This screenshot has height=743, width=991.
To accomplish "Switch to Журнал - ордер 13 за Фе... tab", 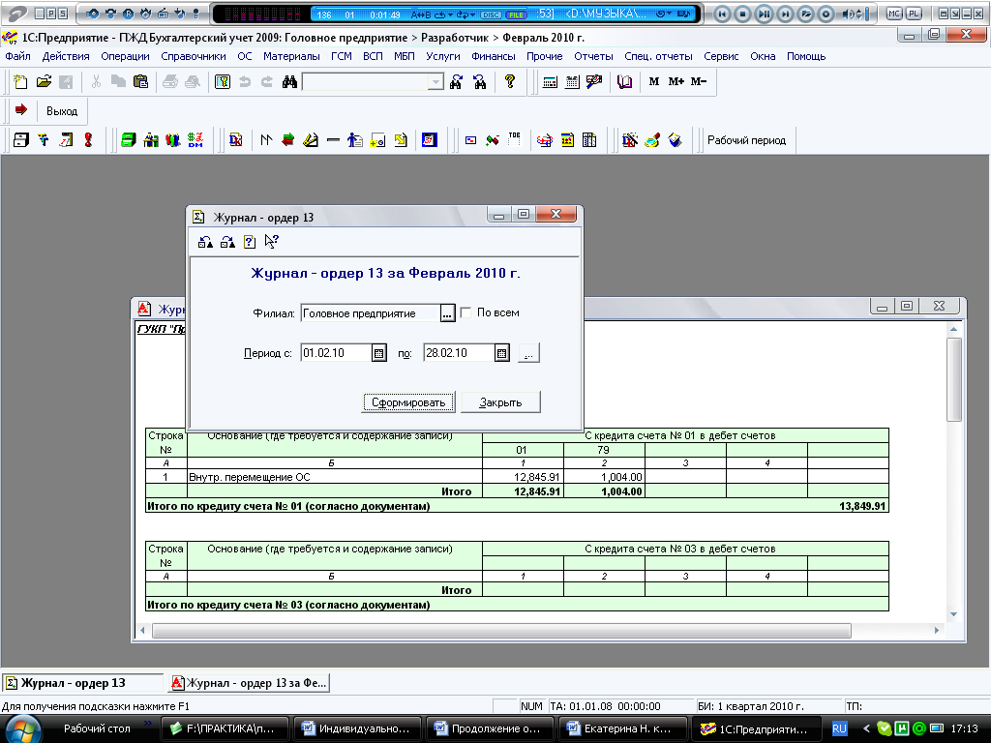I will pos(249,683).
